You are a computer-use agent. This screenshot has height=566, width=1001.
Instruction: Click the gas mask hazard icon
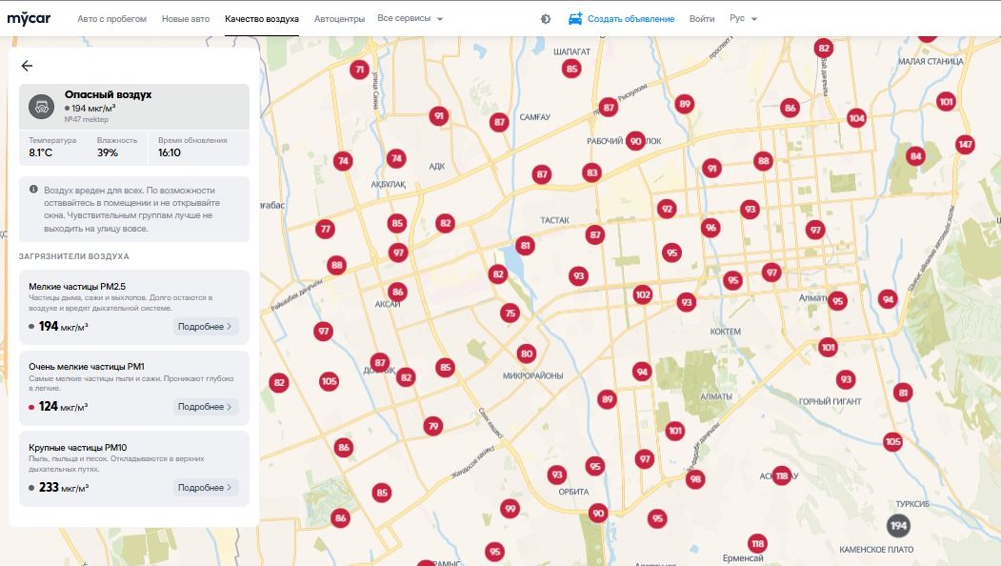[42, 106]
